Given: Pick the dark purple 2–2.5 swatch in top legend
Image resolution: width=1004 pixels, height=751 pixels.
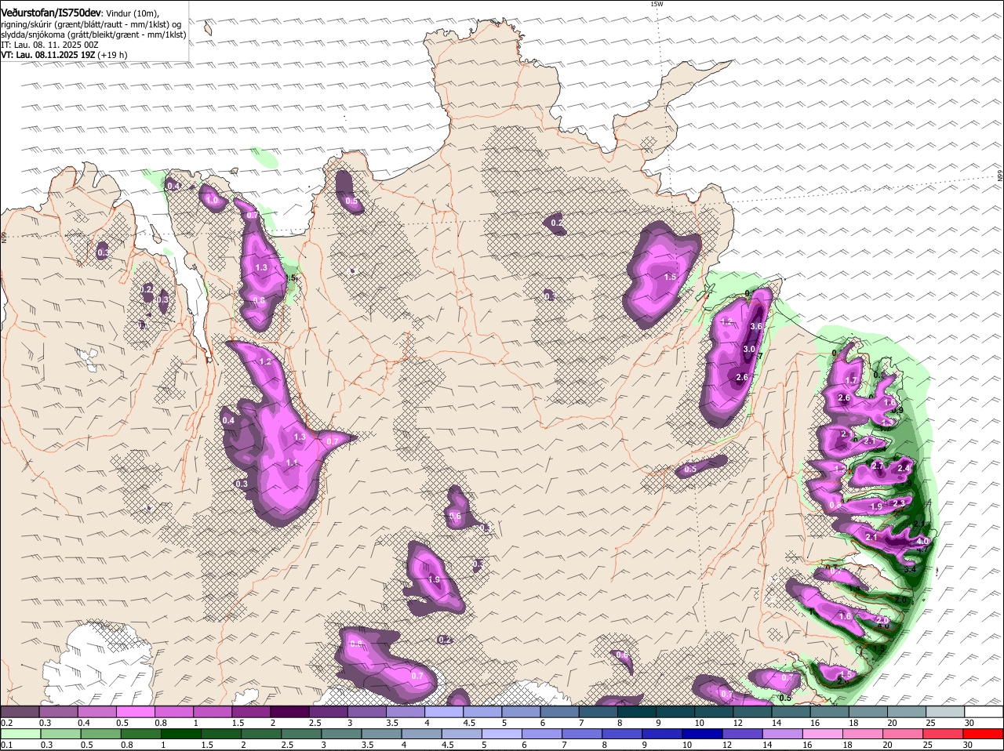Looking at the screenshot, I should tap(290, 712).
